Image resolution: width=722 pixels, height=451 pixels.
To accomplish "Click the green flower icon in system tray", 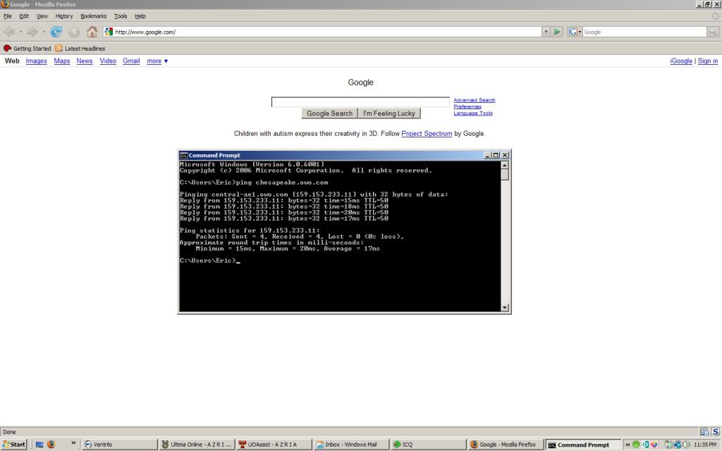I will click(636, 445).
